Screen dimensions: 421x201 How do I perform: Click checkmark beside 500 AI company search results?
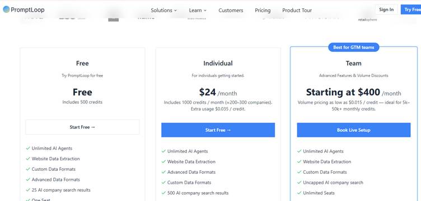click(x=163, y=193)
